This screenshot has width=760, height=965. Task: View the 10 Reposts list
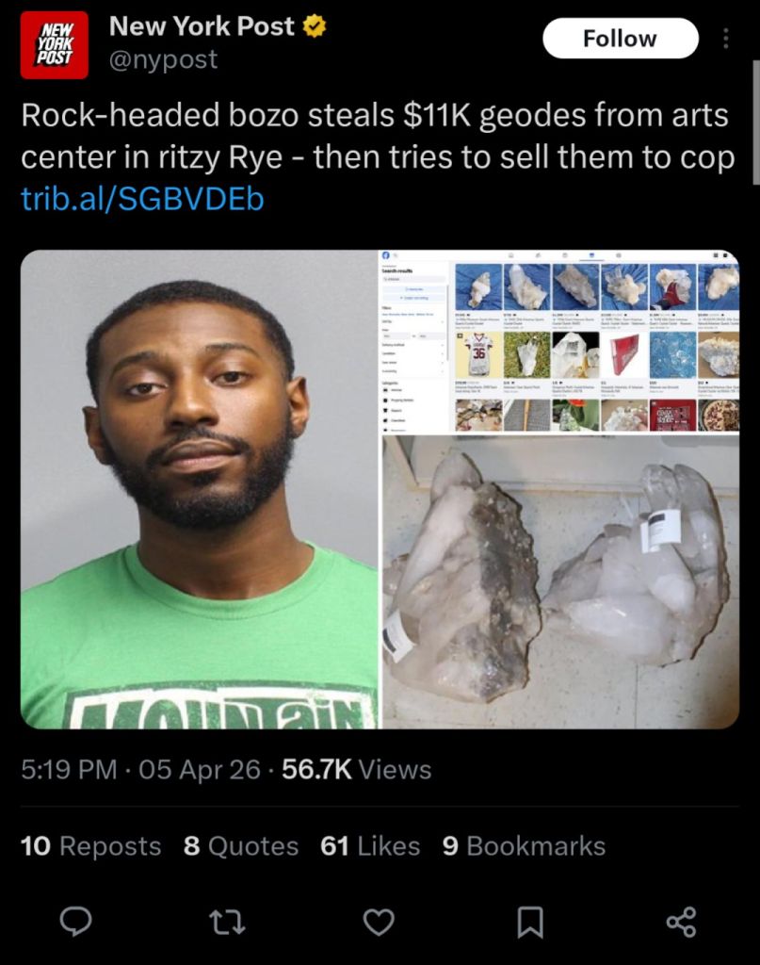(x=91, y=846)
